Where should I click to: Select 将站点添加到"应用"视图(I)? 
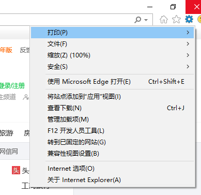(112, 97)
